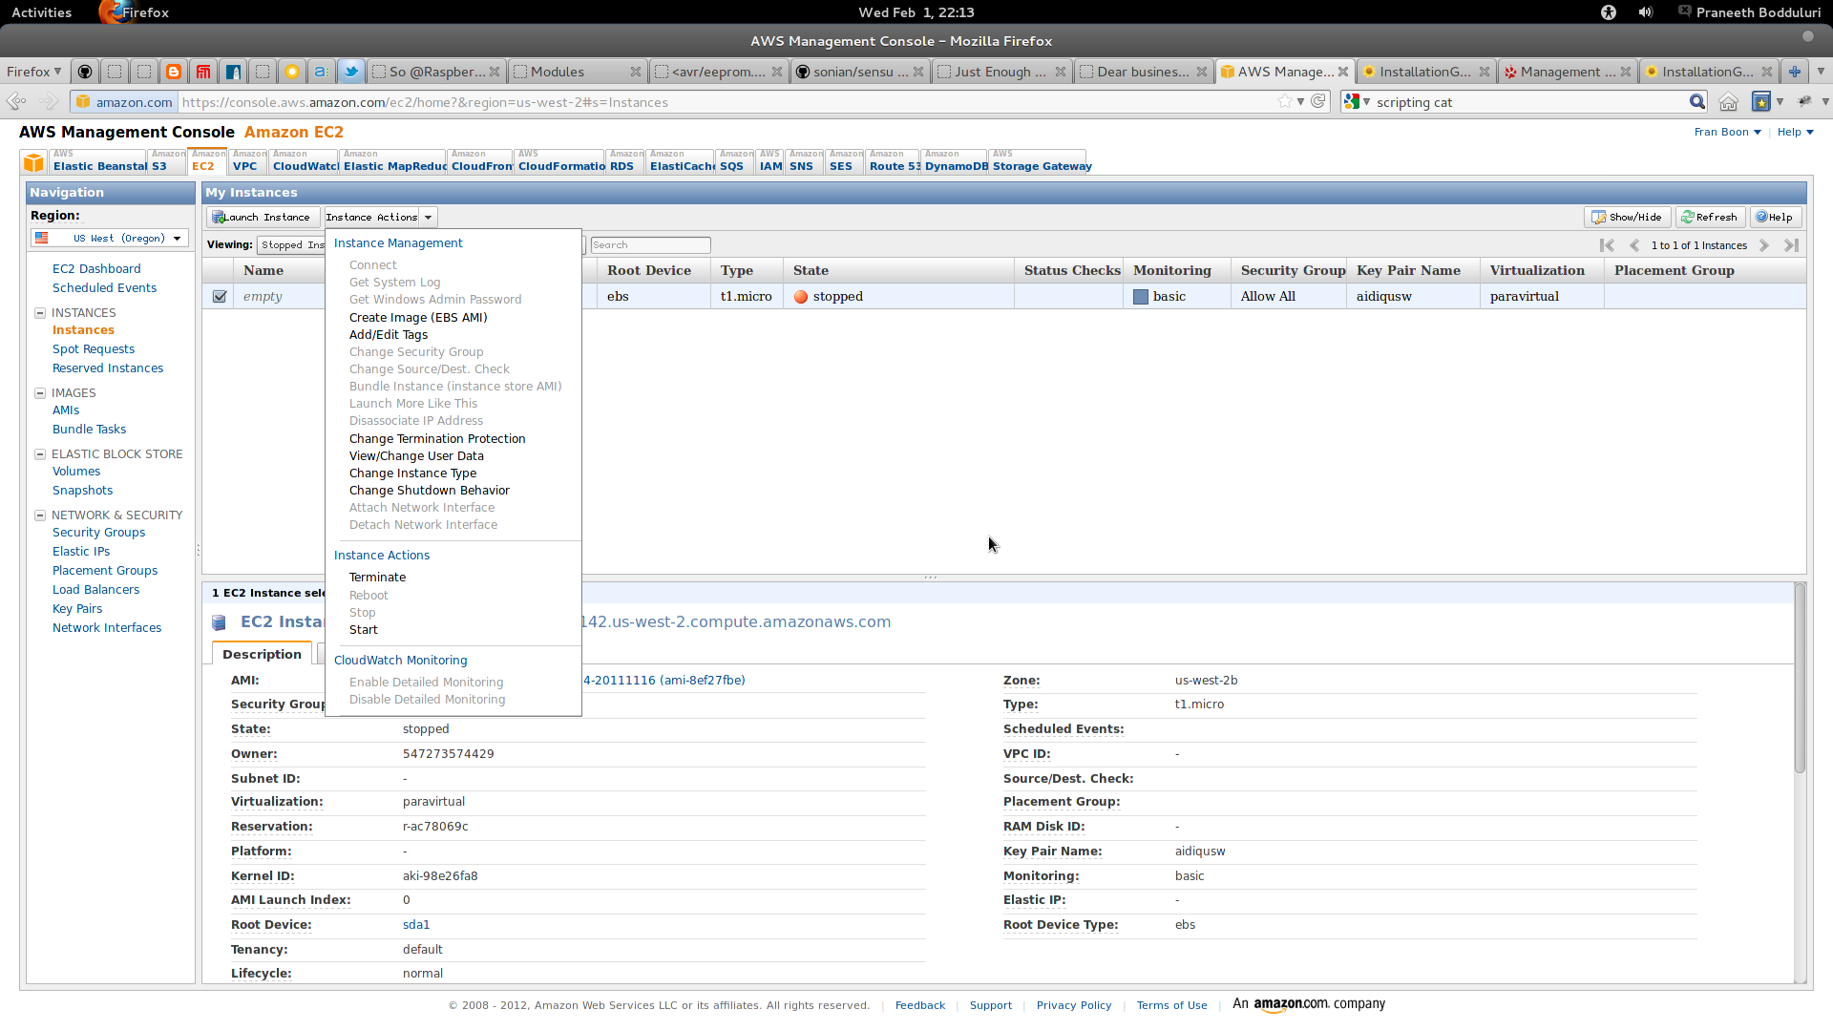Click the basic monitoring blue square indicator
Viewport: 1833px width, 1031px height.
tap(1140, 297)
